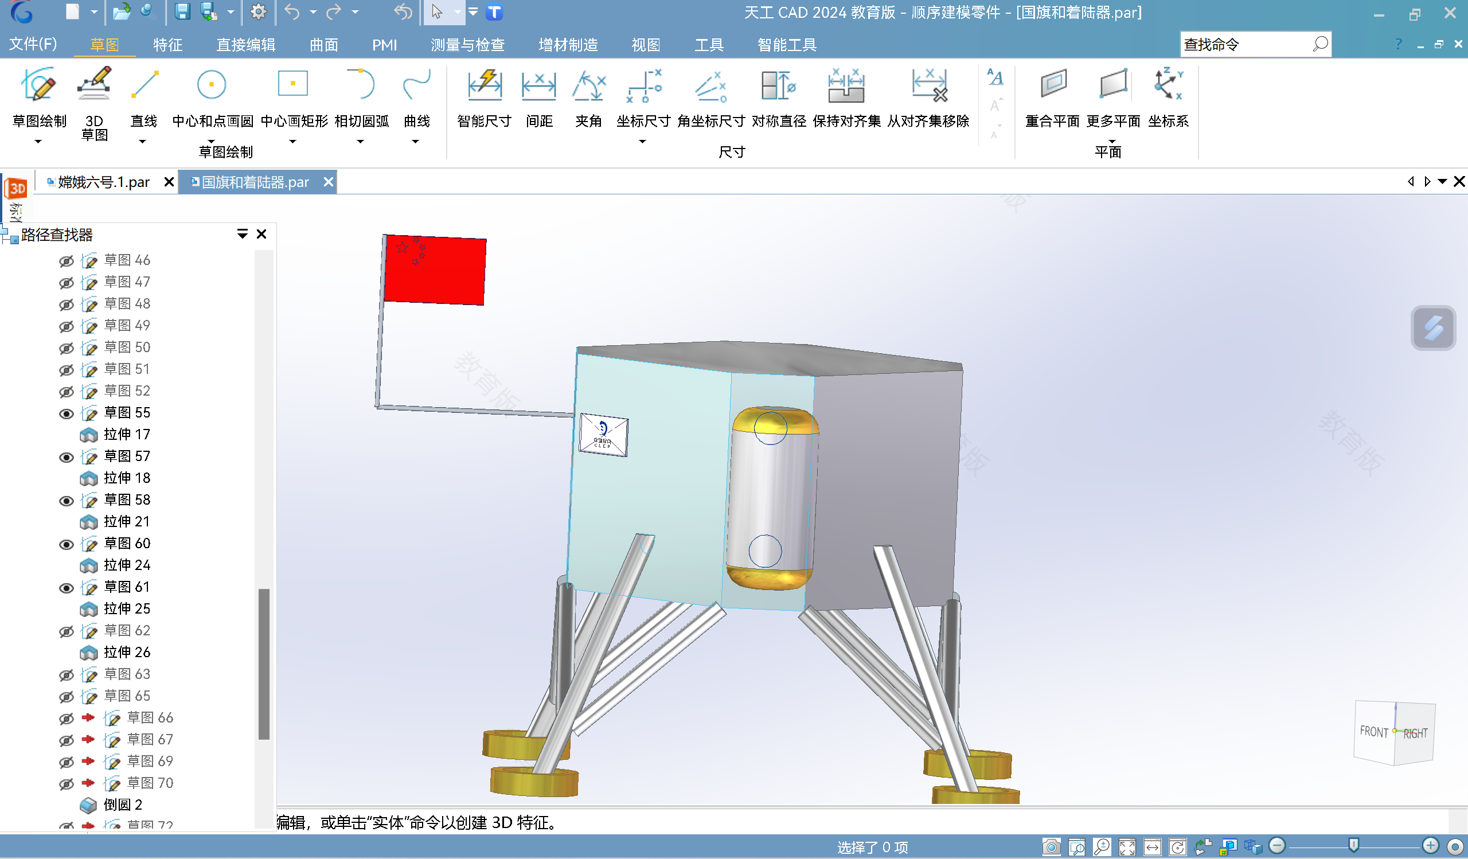The width and height of the screenshot is (1468, 859).
Task: Open the document tab list dropdown
Action: (1442, 182)
